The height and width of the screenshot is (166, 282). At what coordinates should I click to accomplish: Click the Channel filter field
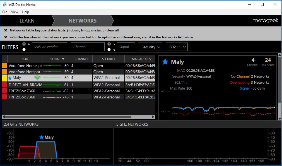point(88,47)
